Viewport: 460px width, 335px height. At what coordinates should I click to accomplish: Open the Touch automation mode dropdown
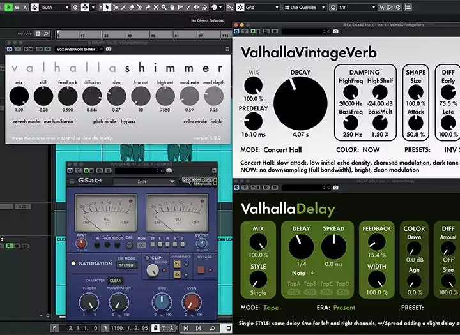pyautogui.click(x=54, y=7)
